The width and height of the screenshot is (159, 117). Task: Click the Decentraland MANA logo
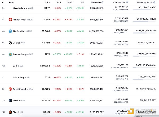pos(10,89)
